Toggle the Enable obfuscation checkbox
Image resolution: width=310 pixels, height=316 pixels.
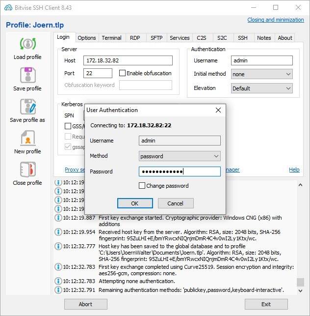pyautogui.click(x=123, y=73)
